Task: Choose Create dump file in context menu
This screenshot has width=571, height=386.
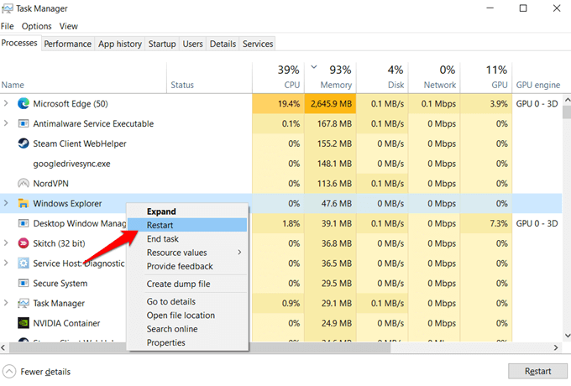Action: (187, 284)
